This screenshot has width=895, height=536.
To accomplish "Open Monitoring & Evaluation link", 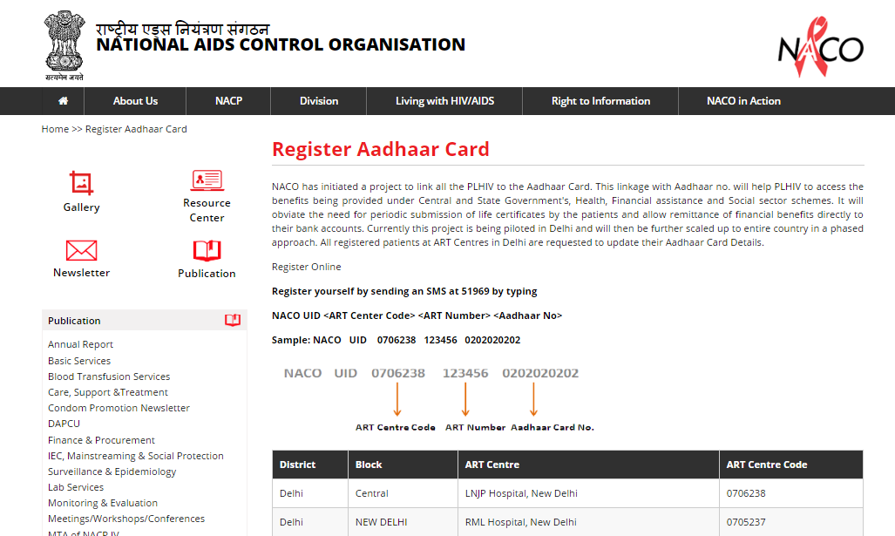I will tap(103, 503).
